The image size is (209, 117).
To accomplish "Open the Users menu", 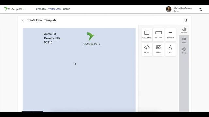I will pyautogui.click(x=67, y=9).
